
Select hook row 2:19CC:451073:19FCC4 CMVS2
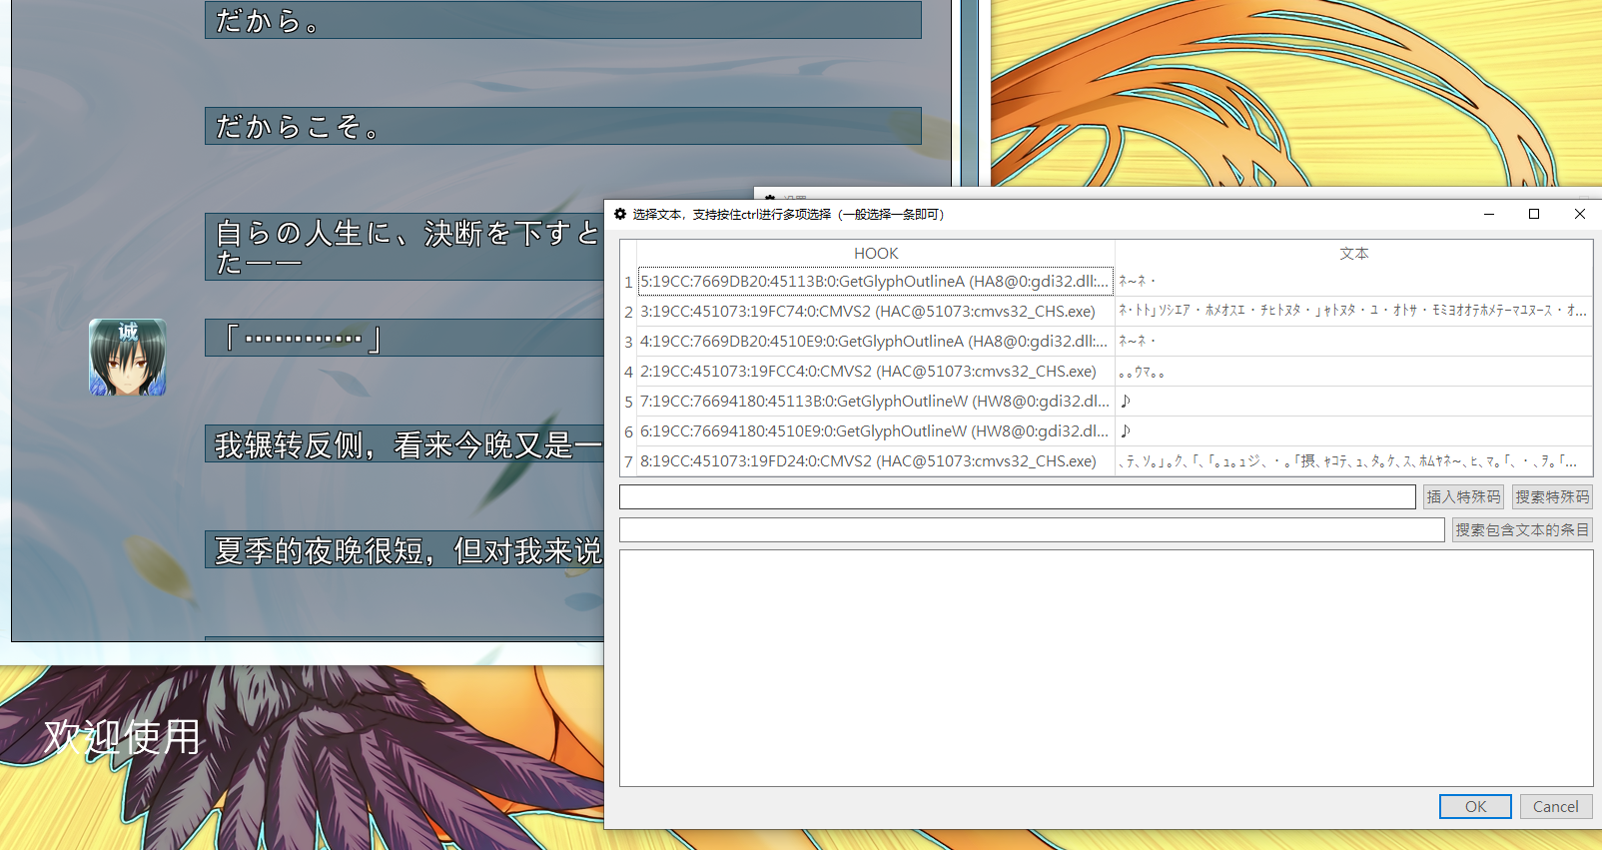876,372
